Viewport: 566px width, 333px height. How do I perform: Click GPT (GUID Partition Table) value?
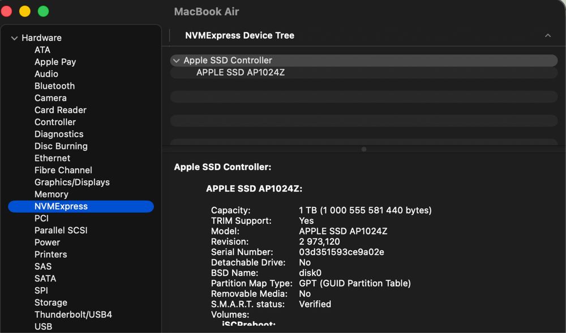point(355,284)
